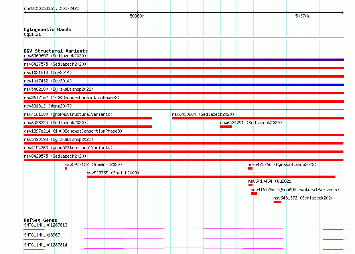Select the nsv831312 (Wong2007) label
The image size is (355, 254).
48,106
